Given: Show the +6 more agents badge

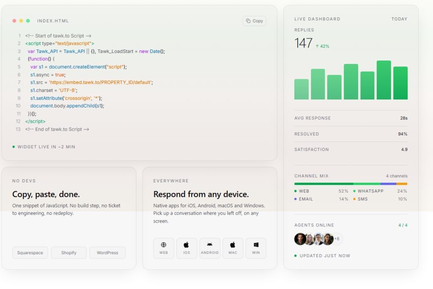Looking at the screenshot, I should click(x=337, y=239).
